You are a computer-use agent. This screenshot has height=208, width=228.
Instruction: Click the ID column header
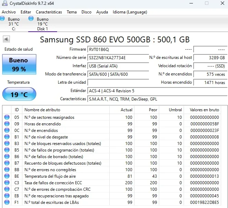click(17, 110)
